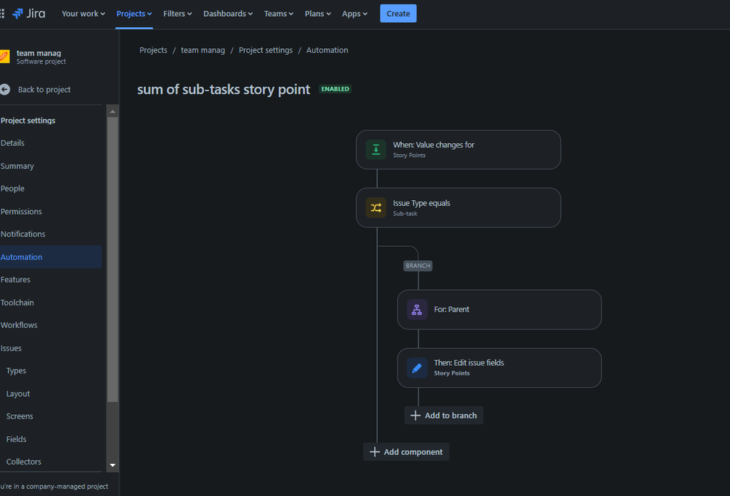The image size is (730, 496).
Task: Click the Back to project arrow icon
Action: (x=5, y=89)
